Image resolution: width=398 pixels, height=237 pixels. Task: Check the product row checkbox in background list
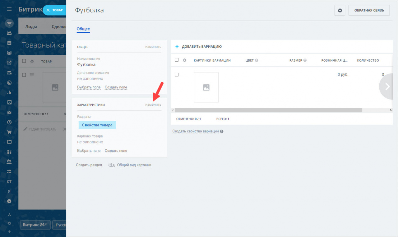click(x=24, y=75)
